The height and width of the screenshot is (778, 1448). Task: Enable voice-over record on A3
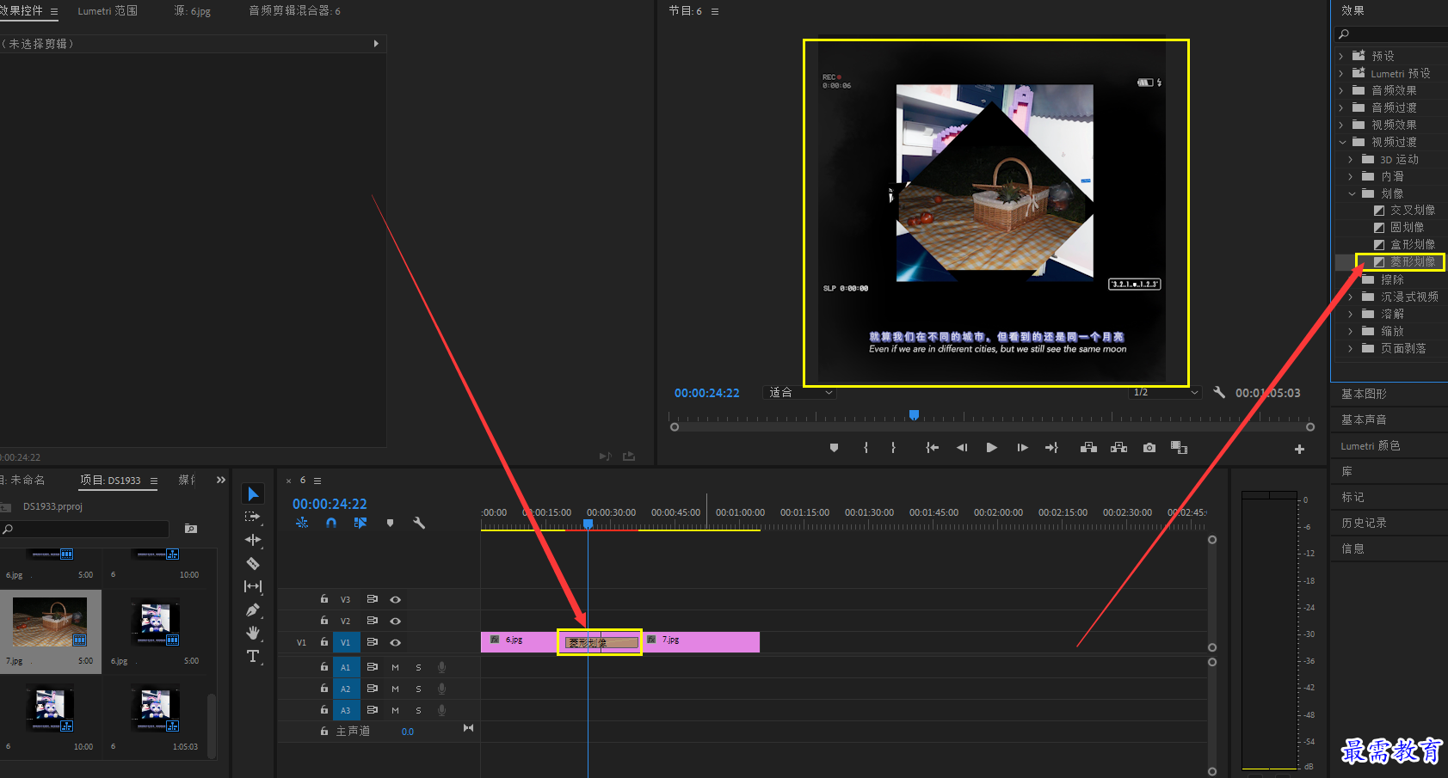[x=441, y=710]
